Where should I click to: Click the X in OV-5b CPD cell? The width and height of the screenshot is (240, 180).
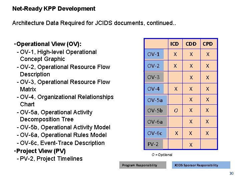coord(207,110)
